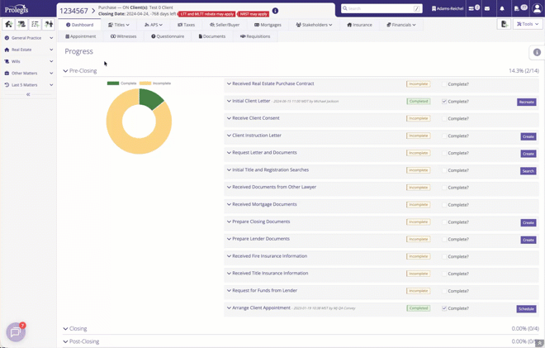Screen dimensions: 545x348
Task: Click the house-plus icon in the sidebar toolbar
Action: coord(9,24)
